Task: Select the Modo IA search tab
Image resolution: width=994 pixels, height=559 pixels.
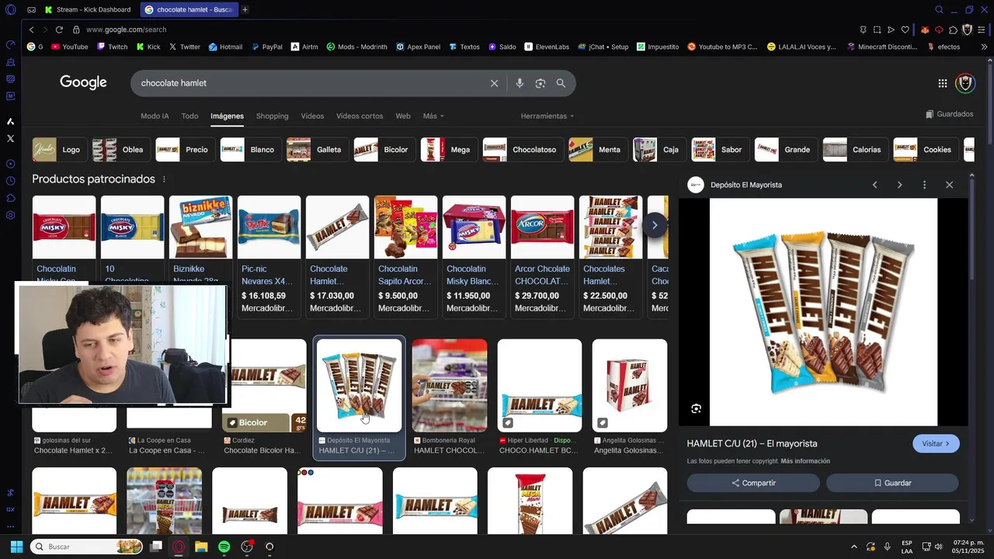Action: pos(155,116)
